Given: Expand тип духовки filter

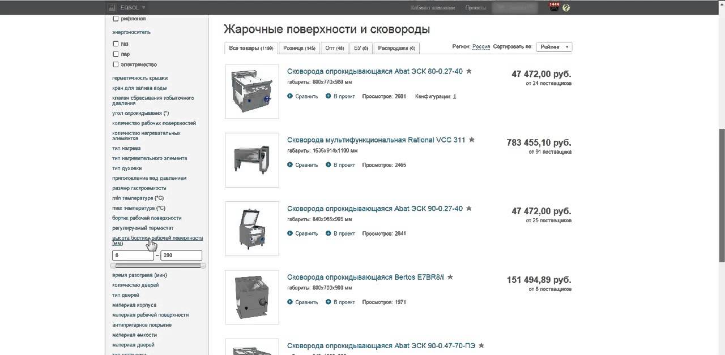Looking at the screenshot, I should 127,168.
